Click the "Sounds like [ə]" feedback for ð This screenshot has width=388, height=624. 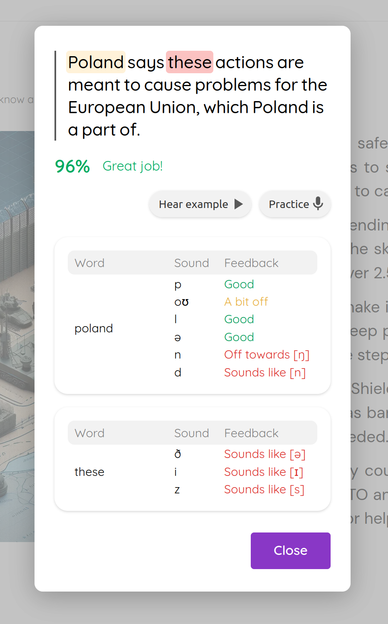(264, 454)
